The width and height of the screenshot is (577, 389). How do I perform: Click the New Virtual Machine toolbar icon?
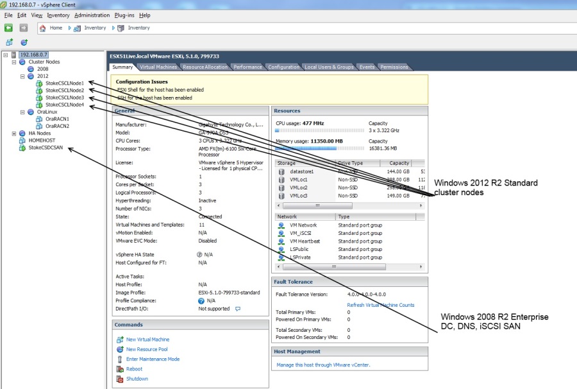tap(10, 42)
